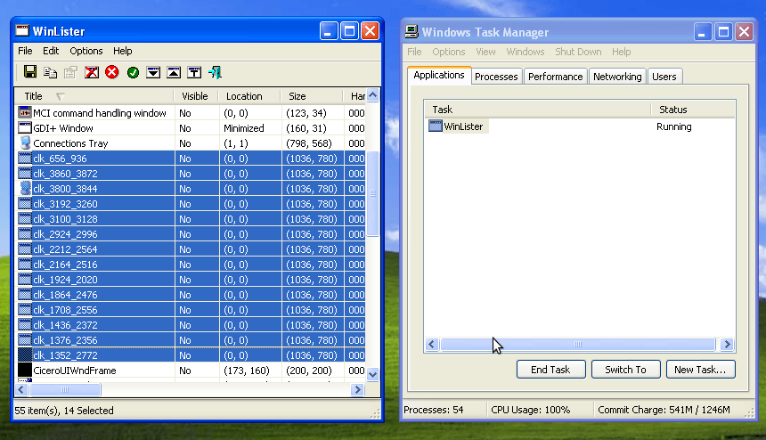Click the Minimized location cell of GDI+ Window
The image size is (766, 440).
point(244,128)
